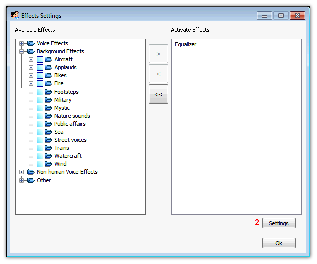Expand the Other tree node
Viewport: 317px width, 264px height.
[21, 180]
